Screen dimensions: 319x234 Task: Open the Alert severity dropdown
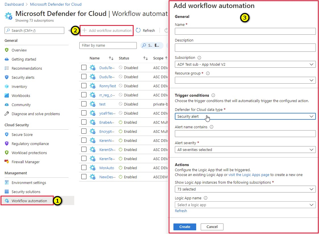245,150
